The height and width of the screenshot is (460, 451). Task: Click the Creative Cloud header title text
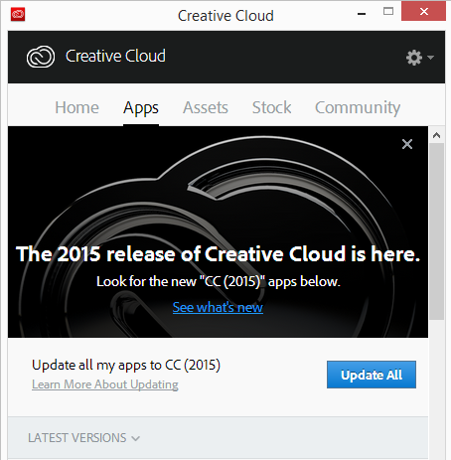click(115, 56)
